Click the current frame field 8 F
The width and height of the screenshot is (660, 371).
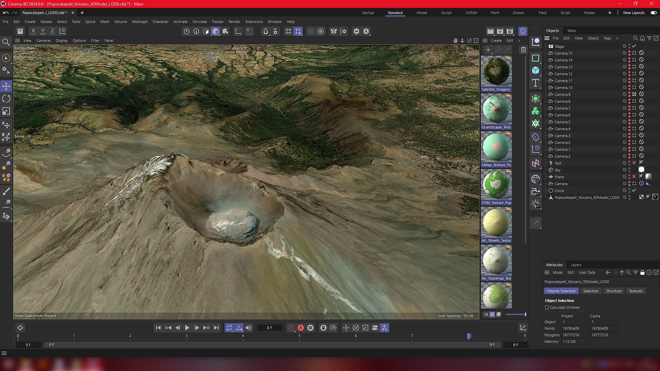[269, 328]
